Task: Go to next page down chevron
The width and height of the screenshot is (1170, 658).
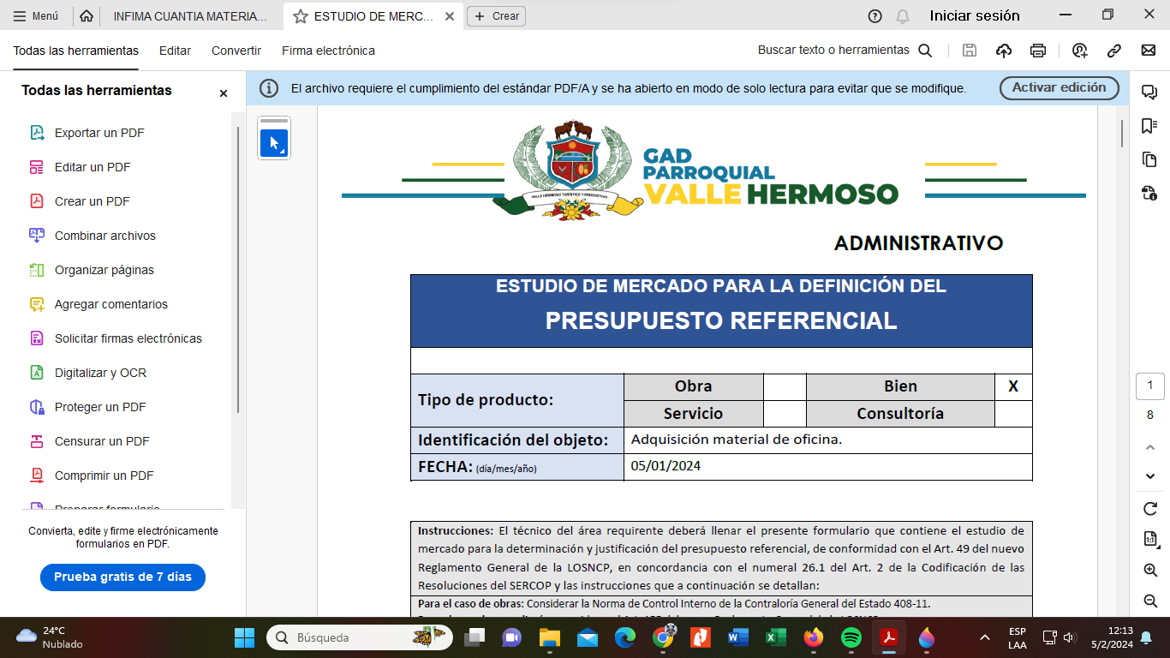Action: tap(1150, 476)
